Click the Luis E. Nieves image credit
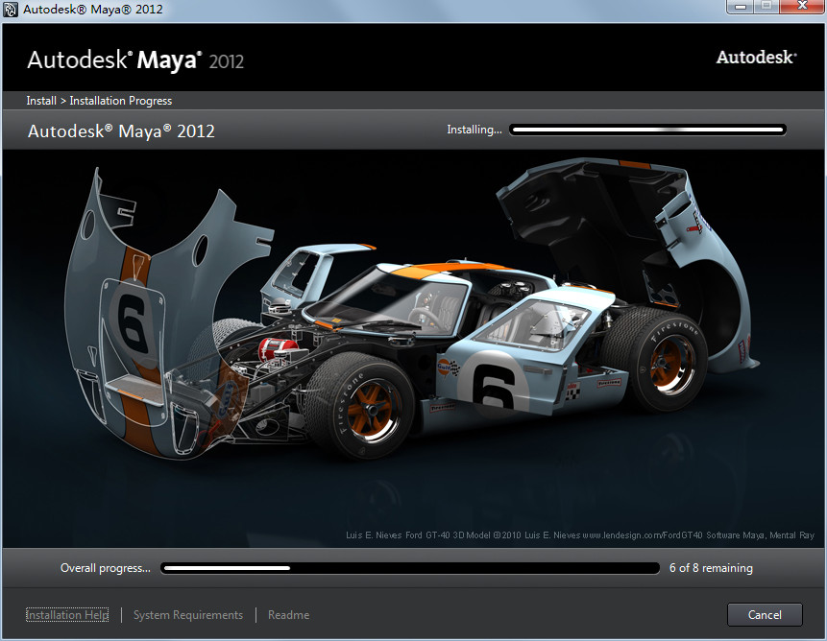Viewport: 827px width, 641px height. pyautogui.click(x=580, y=535)
